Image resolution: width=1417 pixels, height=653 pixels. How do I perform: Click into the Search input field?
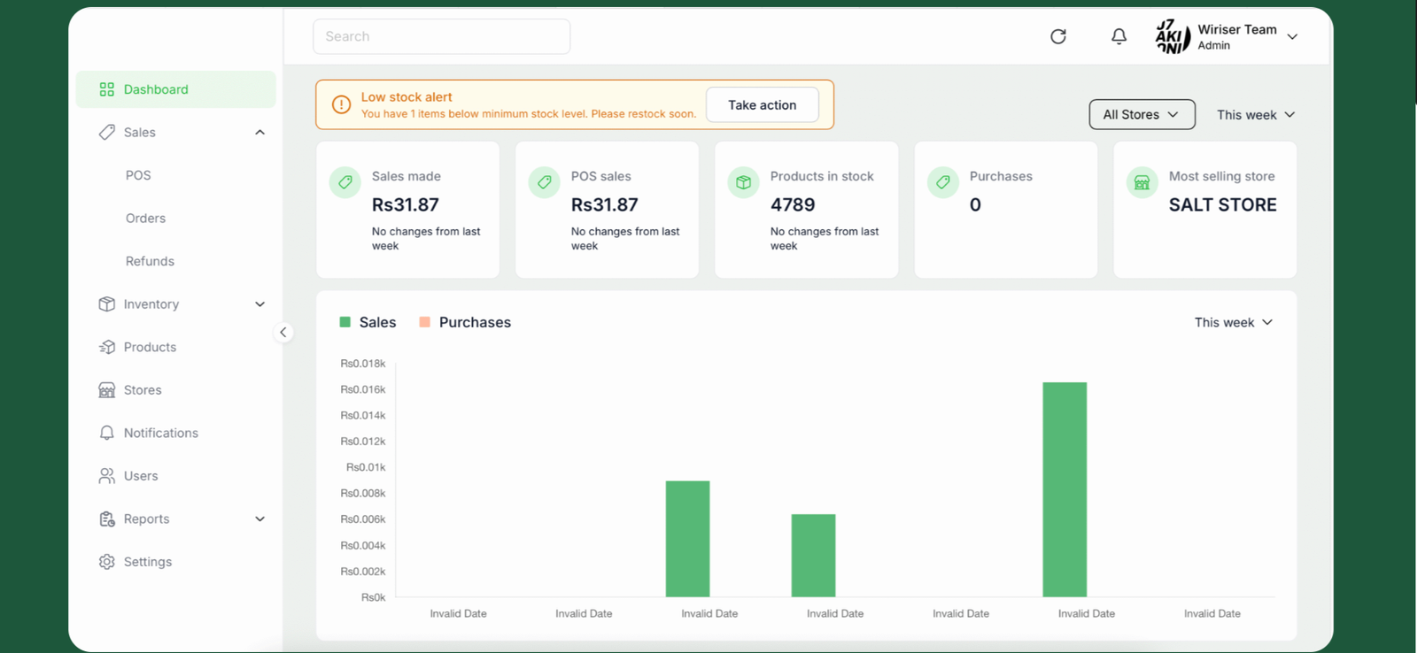tap(441, 36)
